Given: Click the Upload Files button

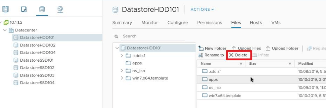Looking at the screenshot, I should click(246, 48).
